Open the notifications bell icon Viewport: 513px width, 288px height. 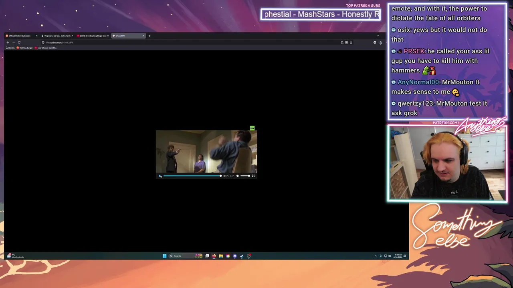405,256
